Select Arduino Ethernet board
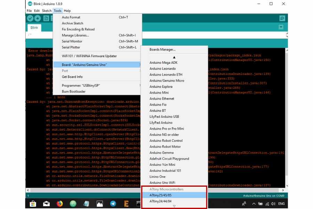 174,99
